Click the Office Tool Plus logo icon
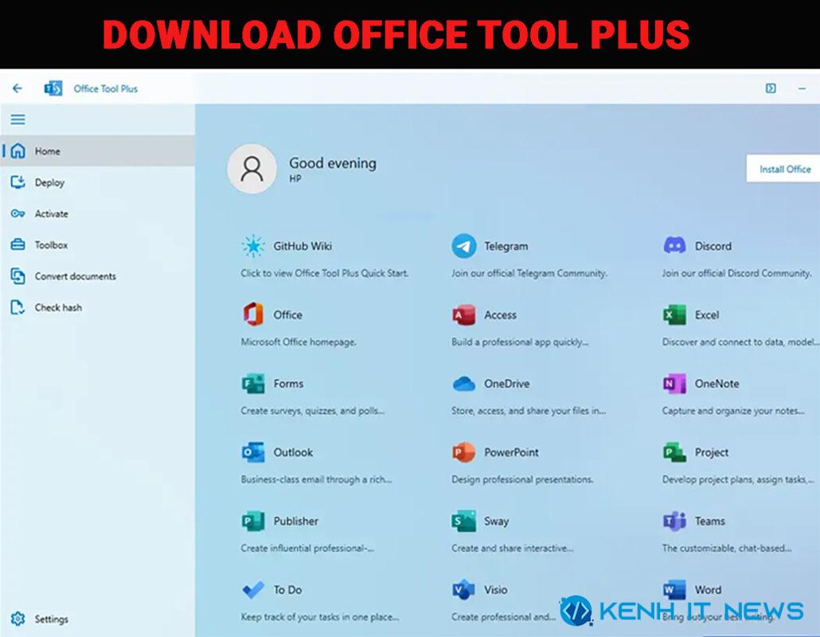Screen dimensions: 820x637 (53, 88)
